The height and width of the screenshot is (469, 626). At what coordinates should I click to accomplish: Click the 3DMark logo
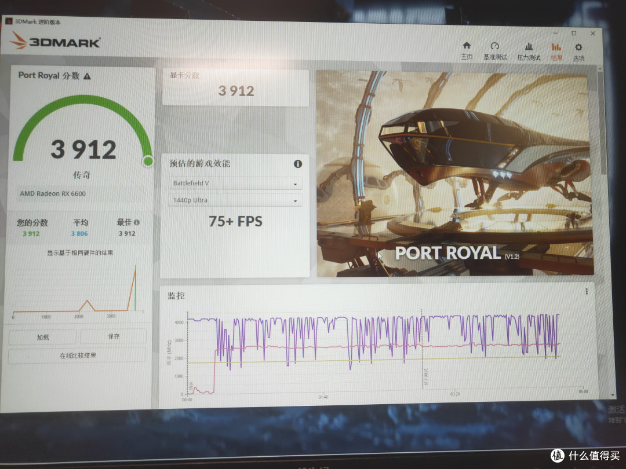56,41
